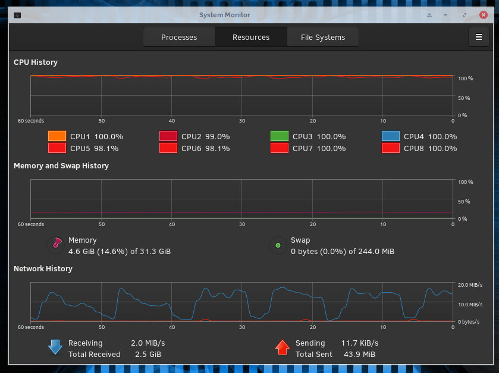
Task: Change the CPU5 red color swatch
Action: tap(57, 148)
